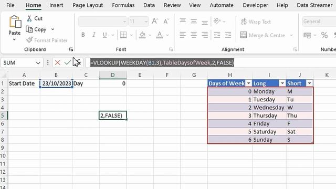The image size is (336, 189).
Task: Open the font name combo box
Action: pos(102,22)
